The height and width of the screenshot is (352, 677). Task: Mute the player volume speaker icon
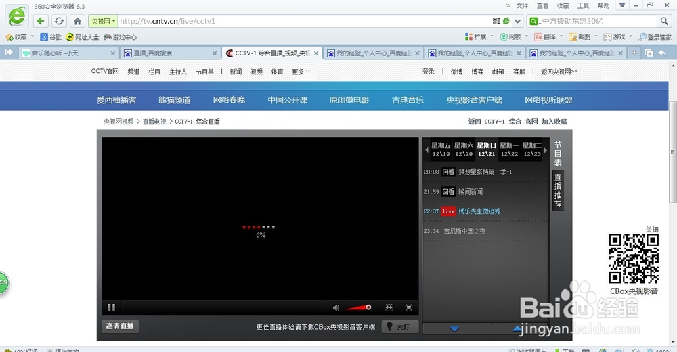click(x=336, y=307)
